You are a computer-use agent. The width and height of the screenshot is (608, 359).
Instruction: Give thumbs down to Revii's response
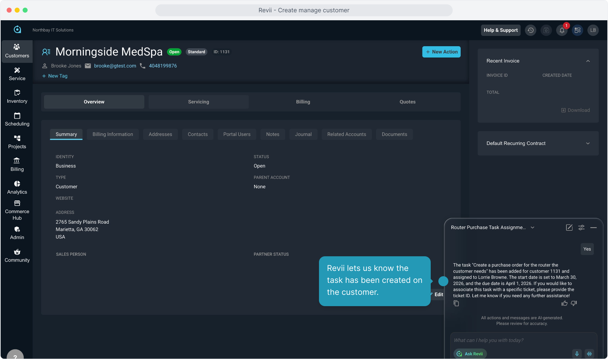pyautogui.click(x=574, y=303)
